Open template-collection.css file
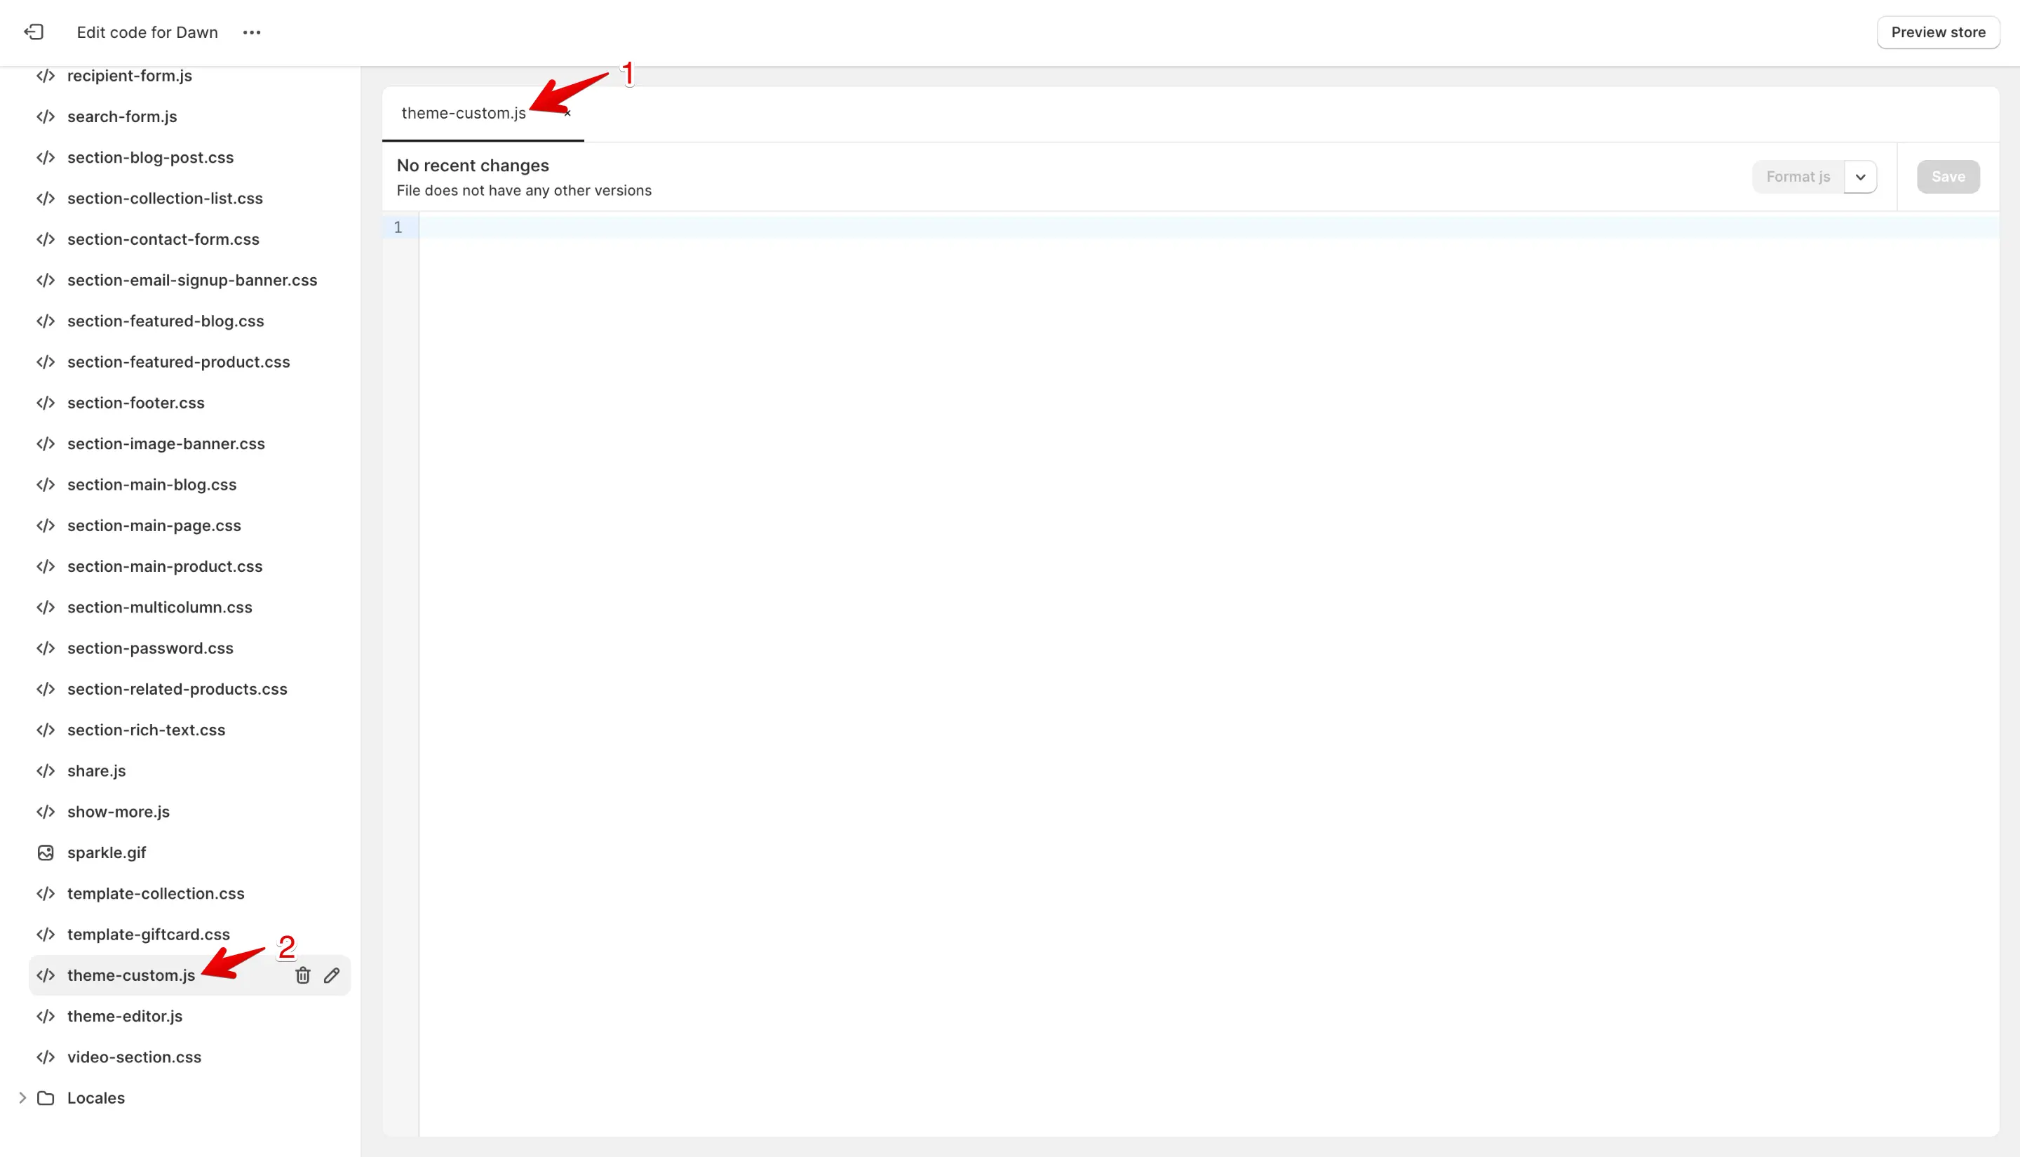 click(x=156, y=893)
